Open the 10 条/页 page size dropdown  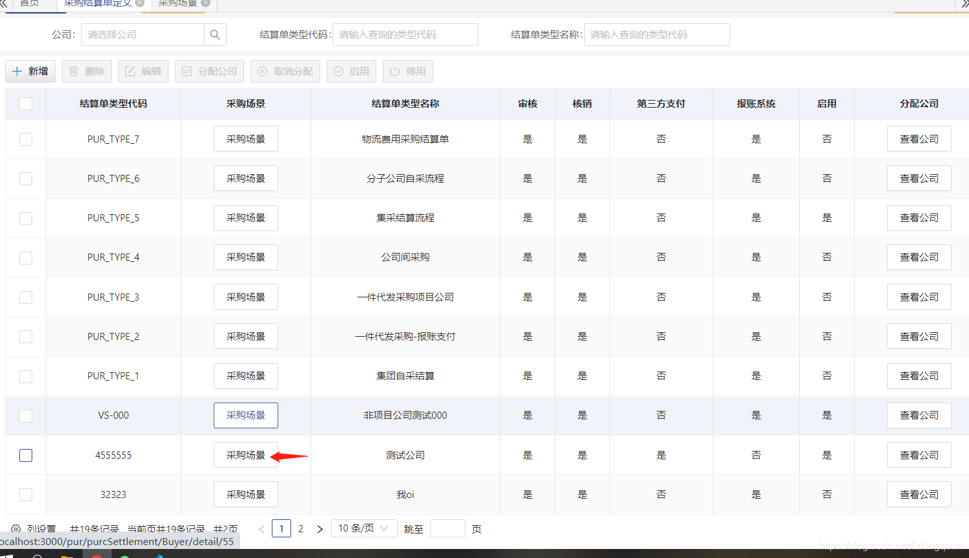tap(363, 528)
